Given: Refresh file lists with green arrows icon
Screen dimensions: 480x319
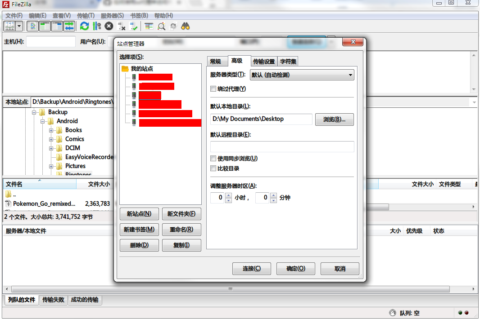Looking at the screenshot, I should coord(85,26).
